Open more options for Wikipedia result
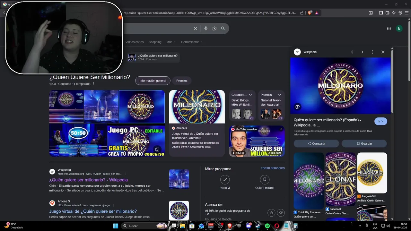 (126, 174)
